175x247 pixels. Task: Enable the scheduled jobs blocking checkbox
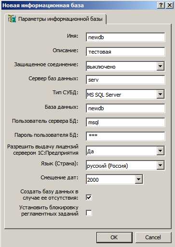[89, 213]
